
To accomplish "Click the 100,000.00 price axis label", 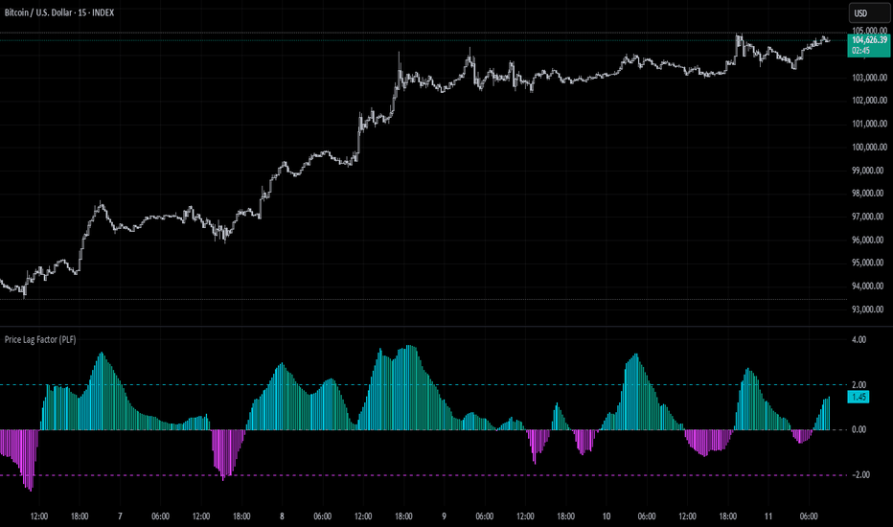I will (869, 147).
